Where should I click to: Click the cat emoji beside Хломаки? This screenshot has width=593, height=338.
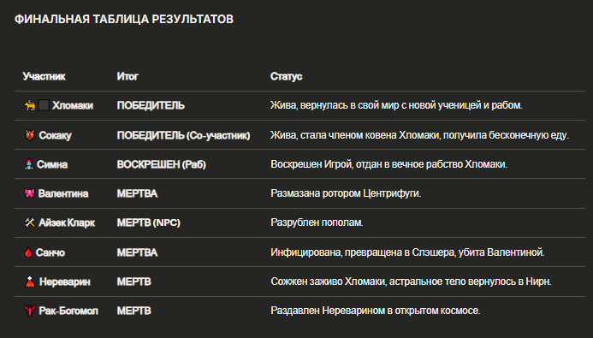[x=30, y=105]
